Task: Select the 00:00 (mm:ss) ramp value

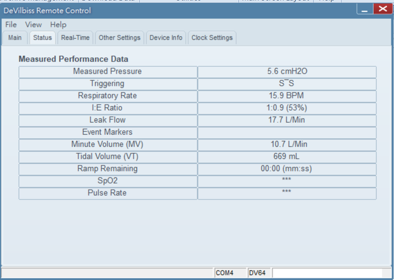Action: tap(286, 169)
